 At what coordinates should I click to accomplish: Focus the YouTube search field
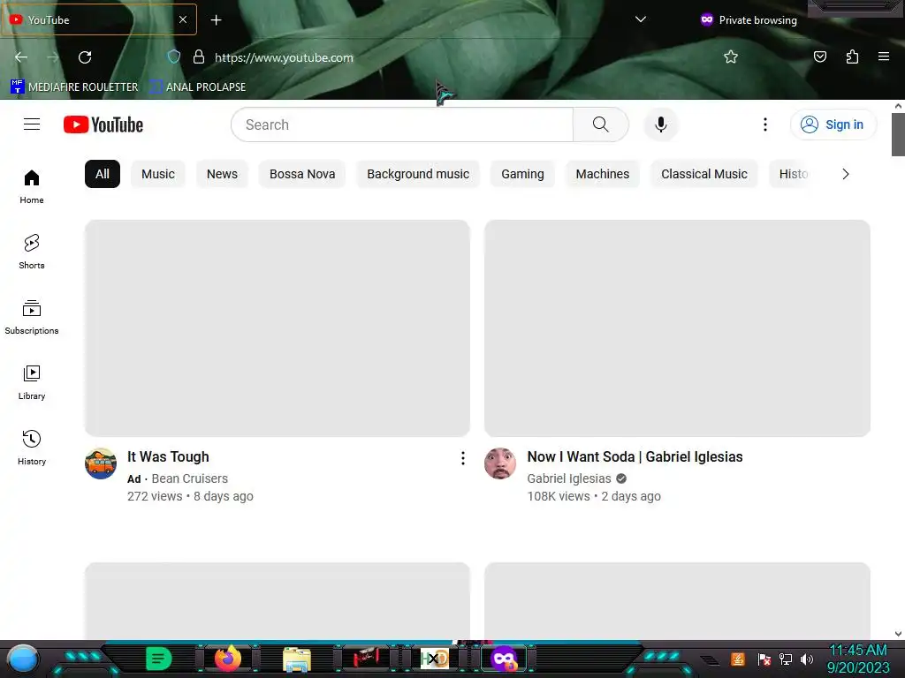(x=402, y=124)
